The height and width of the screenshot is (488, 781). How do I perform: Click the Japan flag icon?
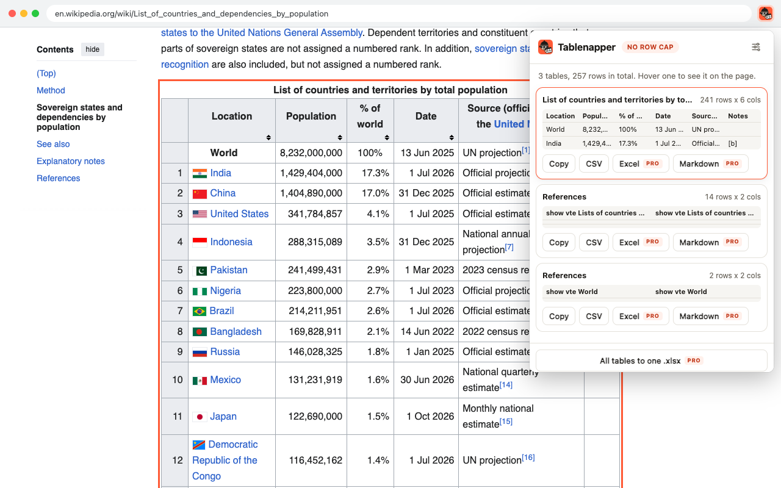coord(200,417)
